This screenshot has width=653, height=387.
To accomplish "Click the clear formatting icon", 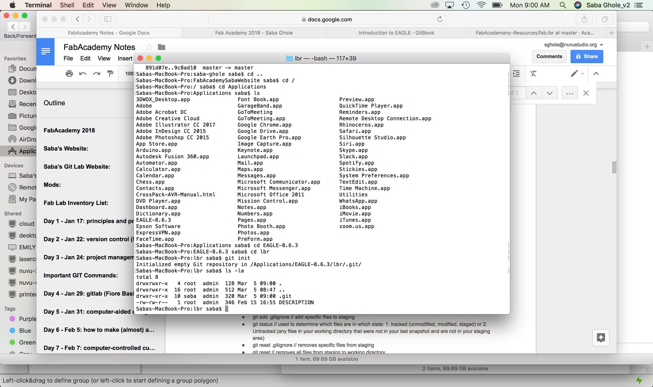I will point(533,73).
